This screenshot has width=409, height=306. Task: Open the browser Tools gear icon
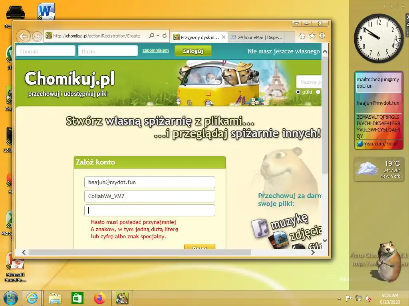pos(322,35)
